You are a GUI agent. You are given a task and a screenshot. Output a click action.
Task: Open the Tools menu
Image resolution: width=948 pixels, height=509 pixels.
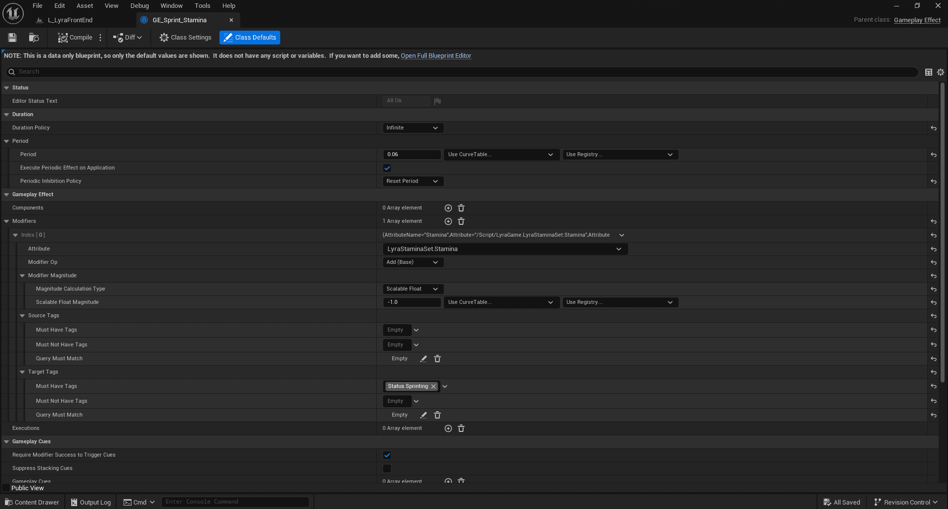pos(202,6)
